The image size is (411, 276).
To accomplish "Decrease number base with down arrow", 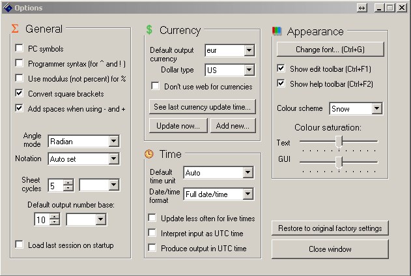I will click(55, 222).
